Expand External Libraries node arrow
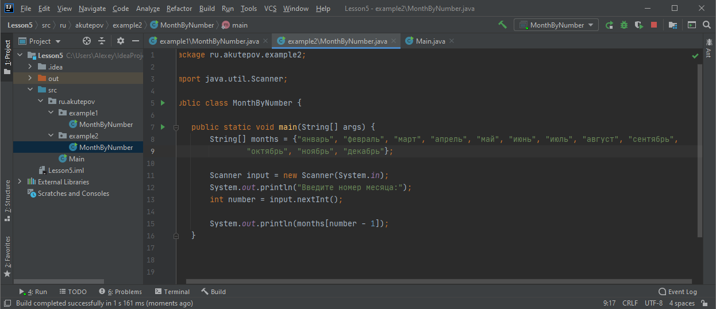The width and height of the screenshot is (716, 309). [x=20, y=182]
